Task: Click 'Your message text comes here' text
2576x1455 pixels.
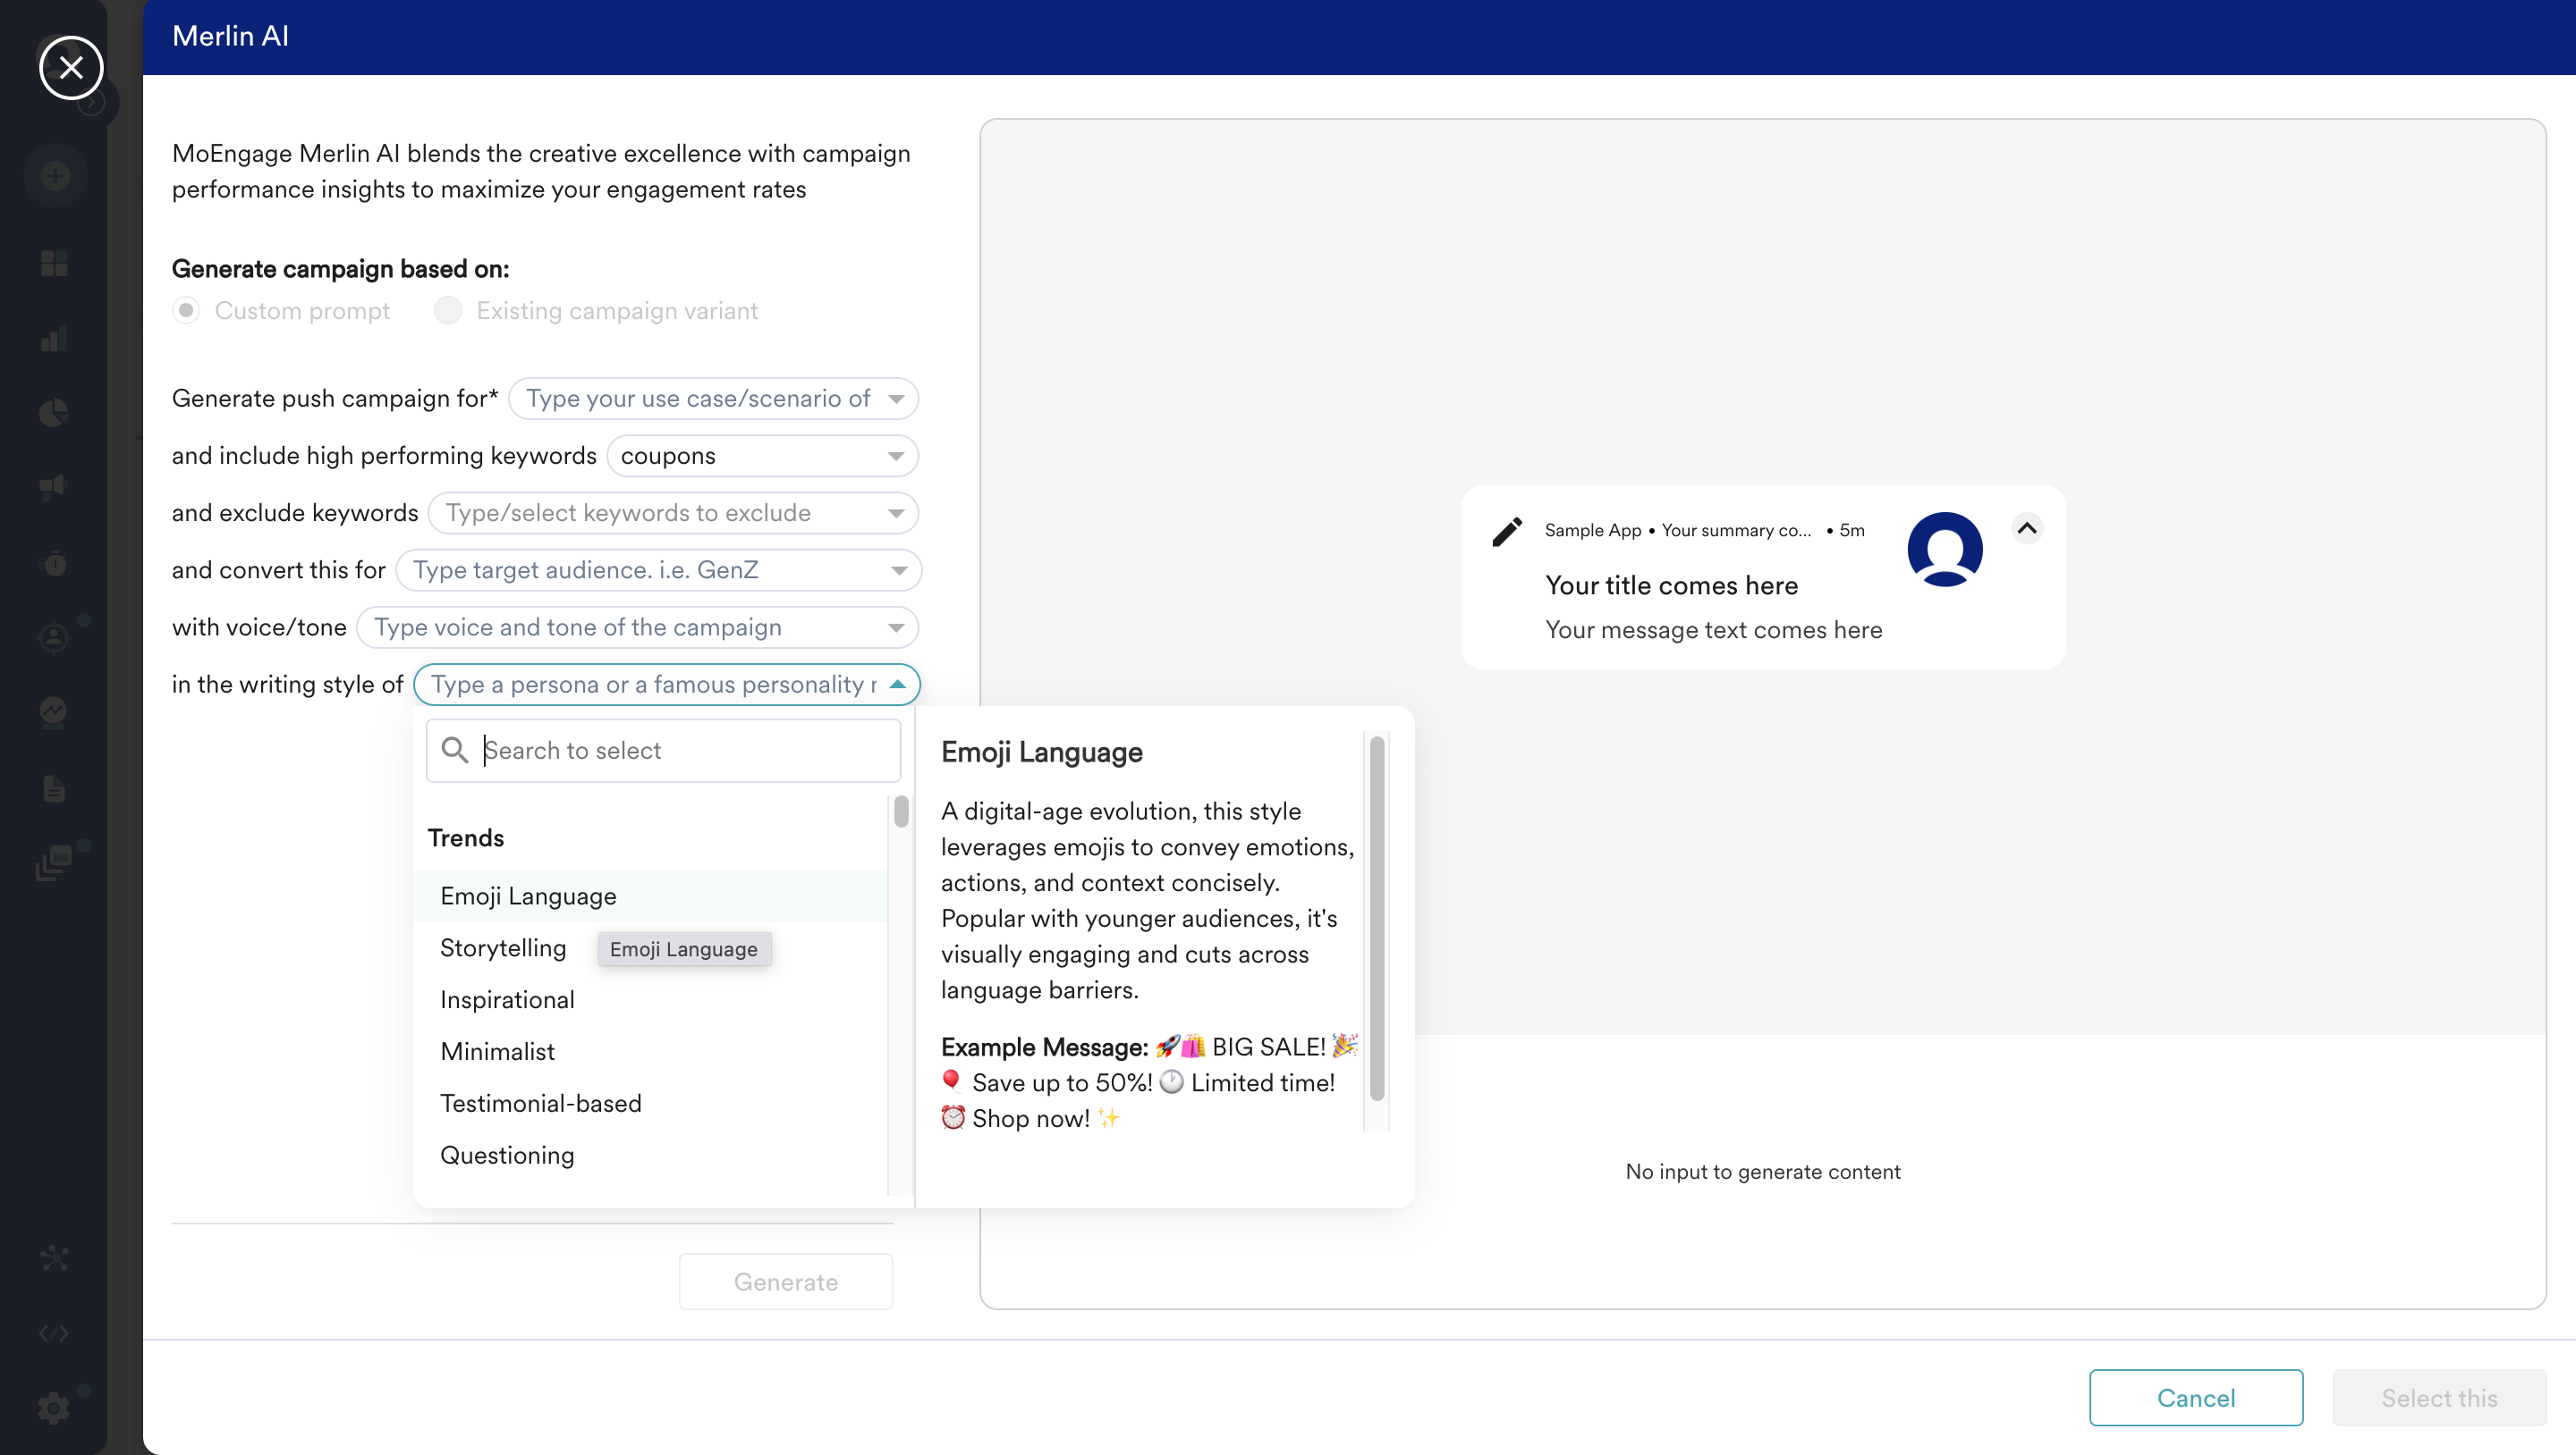Action: [x=1713, y=629]
